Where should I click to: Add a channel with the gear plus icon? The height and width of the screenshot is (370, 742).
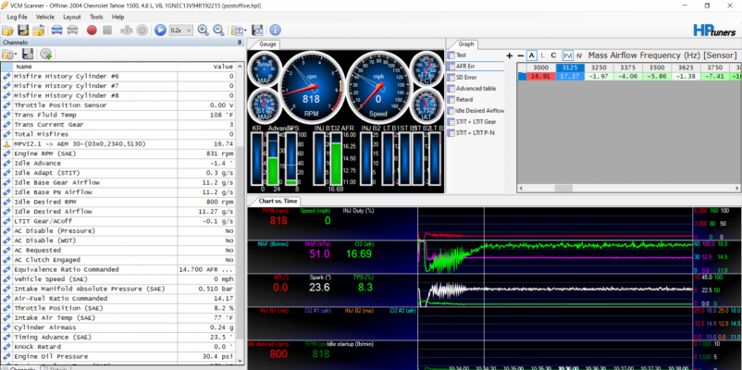coord(45,54)
